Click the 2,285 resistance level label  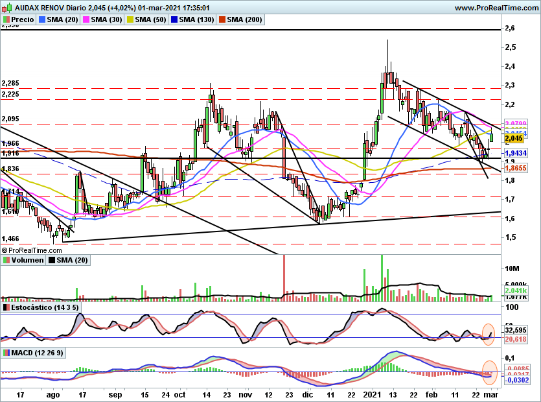click(x=10, y=83)
